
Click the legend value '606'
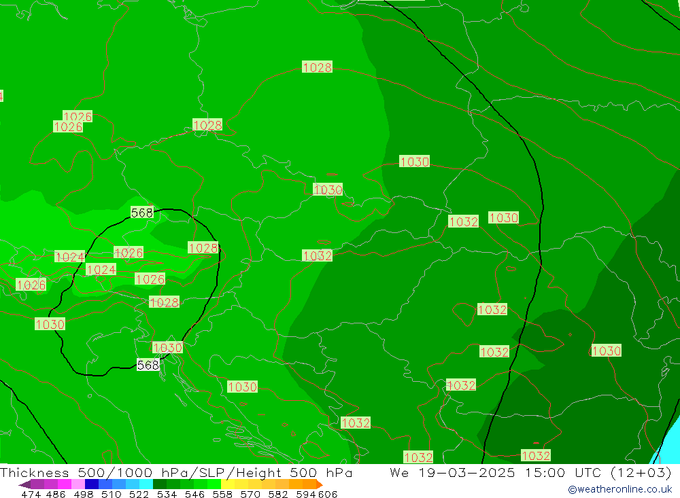[328, 494]
